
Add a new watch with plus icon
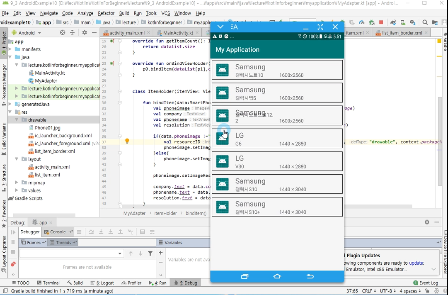coord(161,253)
